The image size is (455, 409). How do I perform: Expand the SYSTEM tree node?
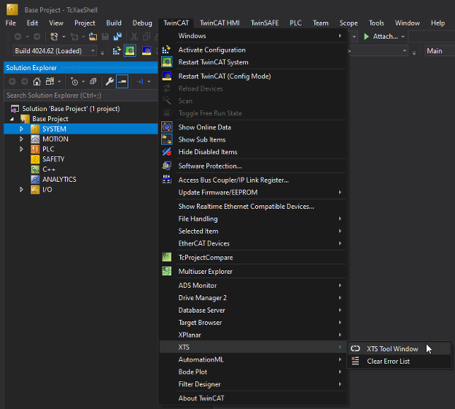click(x=21, y=129)
